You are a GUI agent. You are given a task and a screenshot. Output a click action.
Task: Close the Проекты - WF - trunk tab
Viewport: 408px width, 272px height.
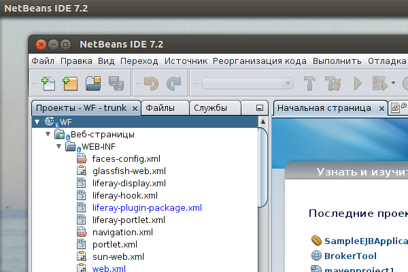coord(135,108)
